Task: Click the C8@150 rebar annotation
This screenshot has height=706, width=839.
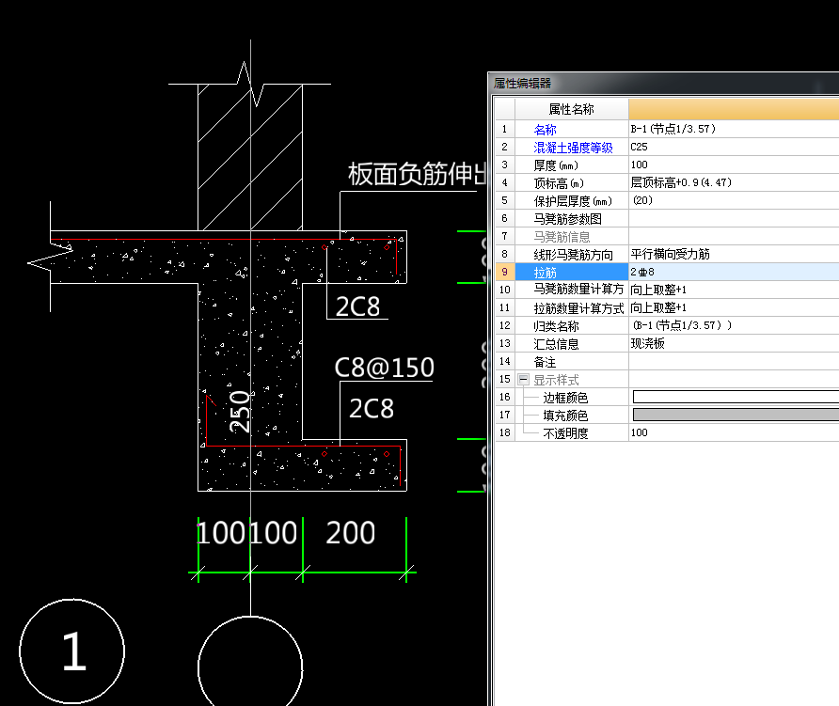Action: [x=384, y=368]
